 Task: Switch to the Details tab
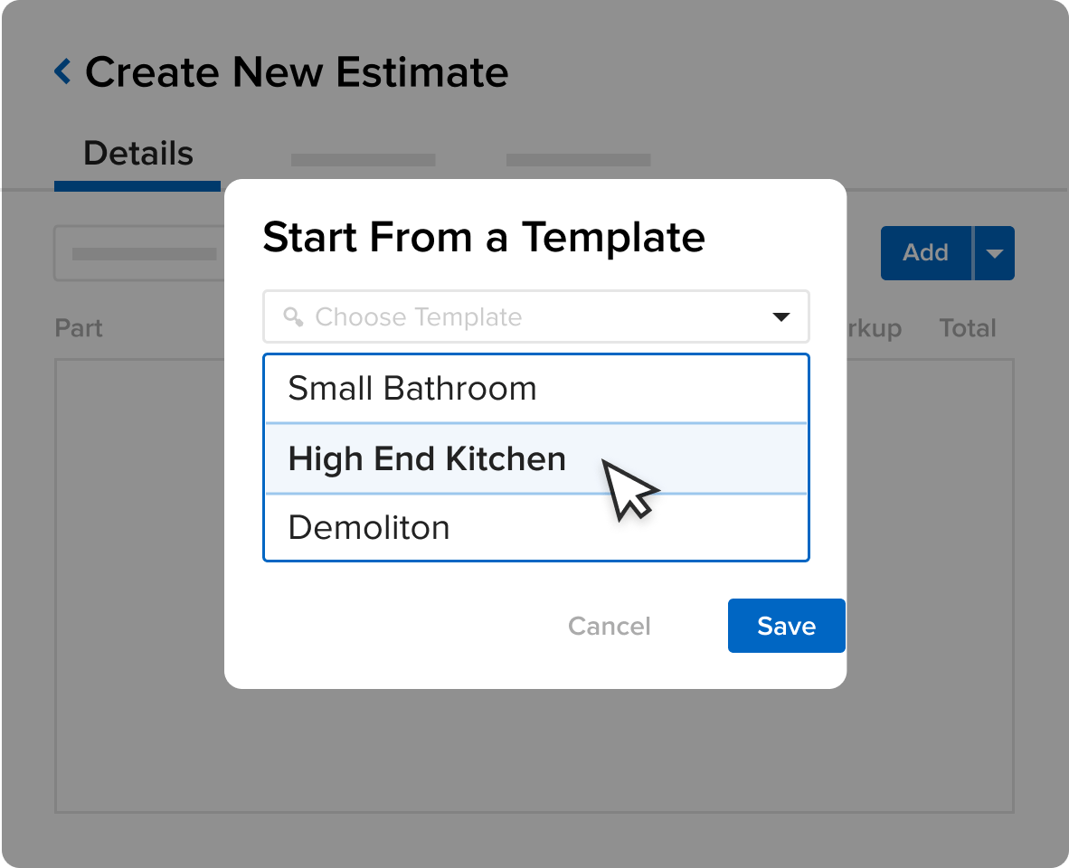pyautogui.click(x=137, y=154)
